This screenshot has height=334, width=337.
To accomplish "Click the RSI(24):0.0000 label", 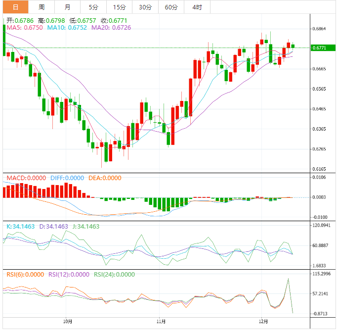I will tap(114, 275).
